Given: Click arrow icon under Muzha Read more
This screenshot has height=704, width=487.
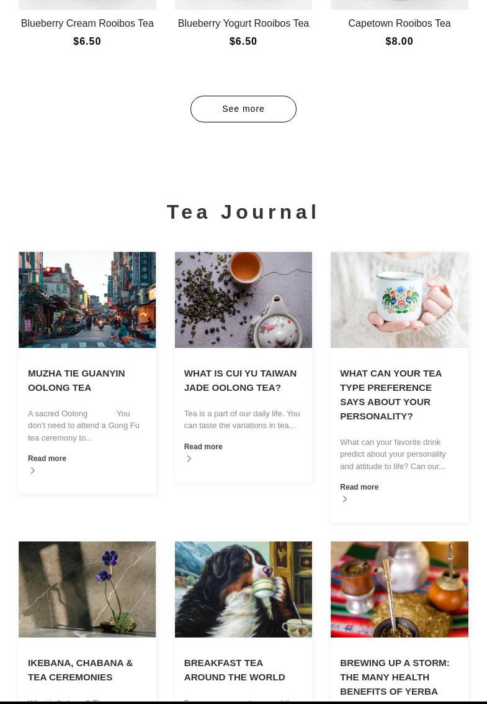Looking at the screenshot, I should tap(32, 470).
